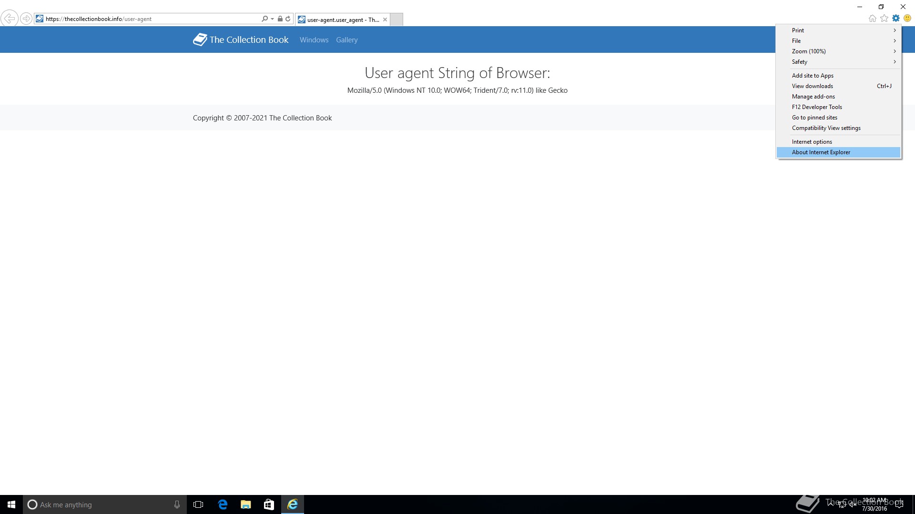Click the security lock icon in address bar
This screenshot has height=514, width=915.
pyautogui.click(x=280, y=19)
